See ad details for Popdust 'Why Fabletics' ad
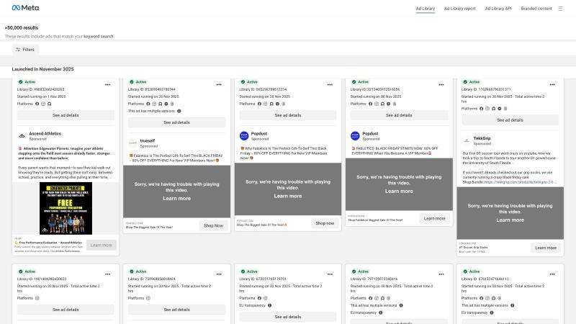576x324 pixels. (x=287, y=115)
